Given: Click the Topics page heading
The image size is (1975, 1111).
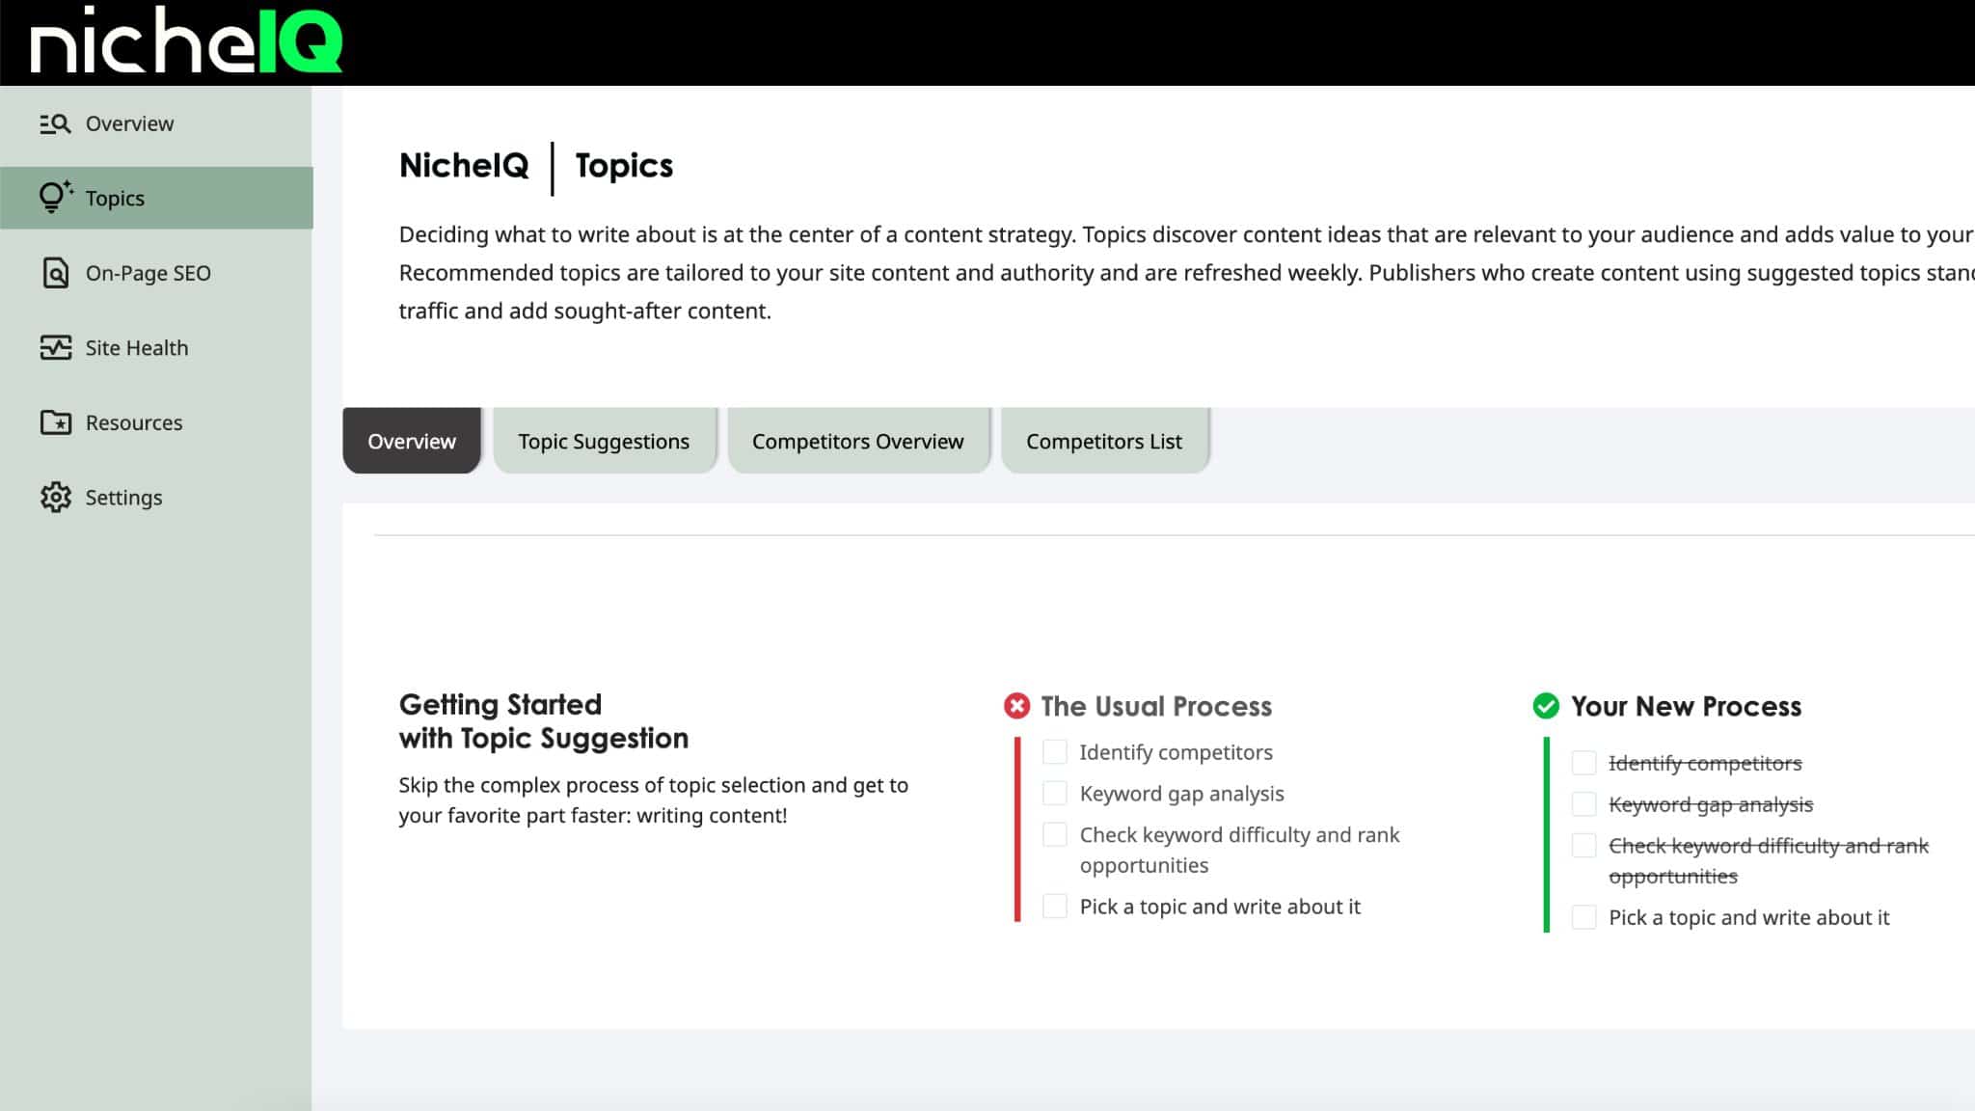Looking at the screenshot, I should pos(624,166).
